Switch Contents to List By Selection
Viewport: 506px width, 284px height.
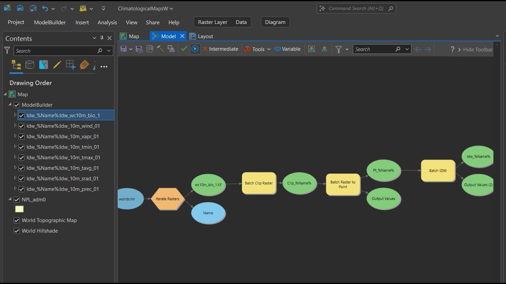tap(43, 65)
